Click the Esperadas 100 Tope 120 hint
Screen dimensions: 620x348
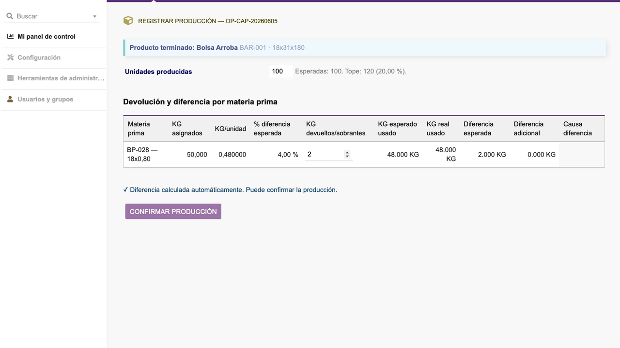coord(351,72)
